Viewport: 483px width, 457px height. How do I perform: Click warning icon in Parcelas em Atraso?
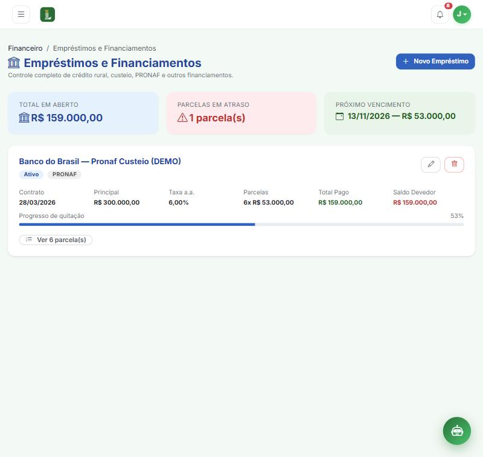point(182,118)
